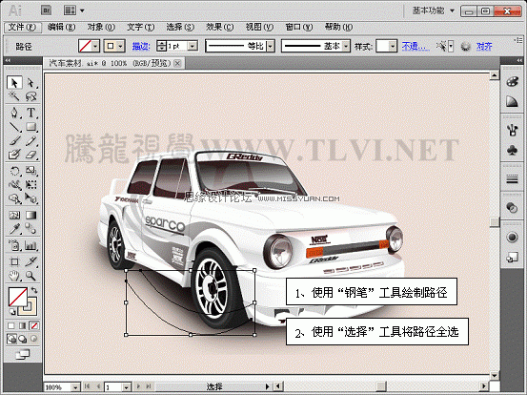Choose the Eyedropper tool
This screenshot has width=527, height=395.
point(14,229)
